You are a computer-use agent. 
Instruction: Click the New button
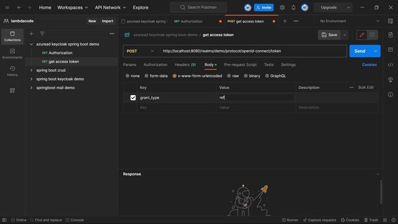pyautogui.click(x=92, y=21)
